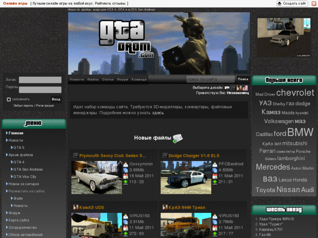
Task: Click the author icon next to PFCBarefoot
Action: click(x=215, y=164)
